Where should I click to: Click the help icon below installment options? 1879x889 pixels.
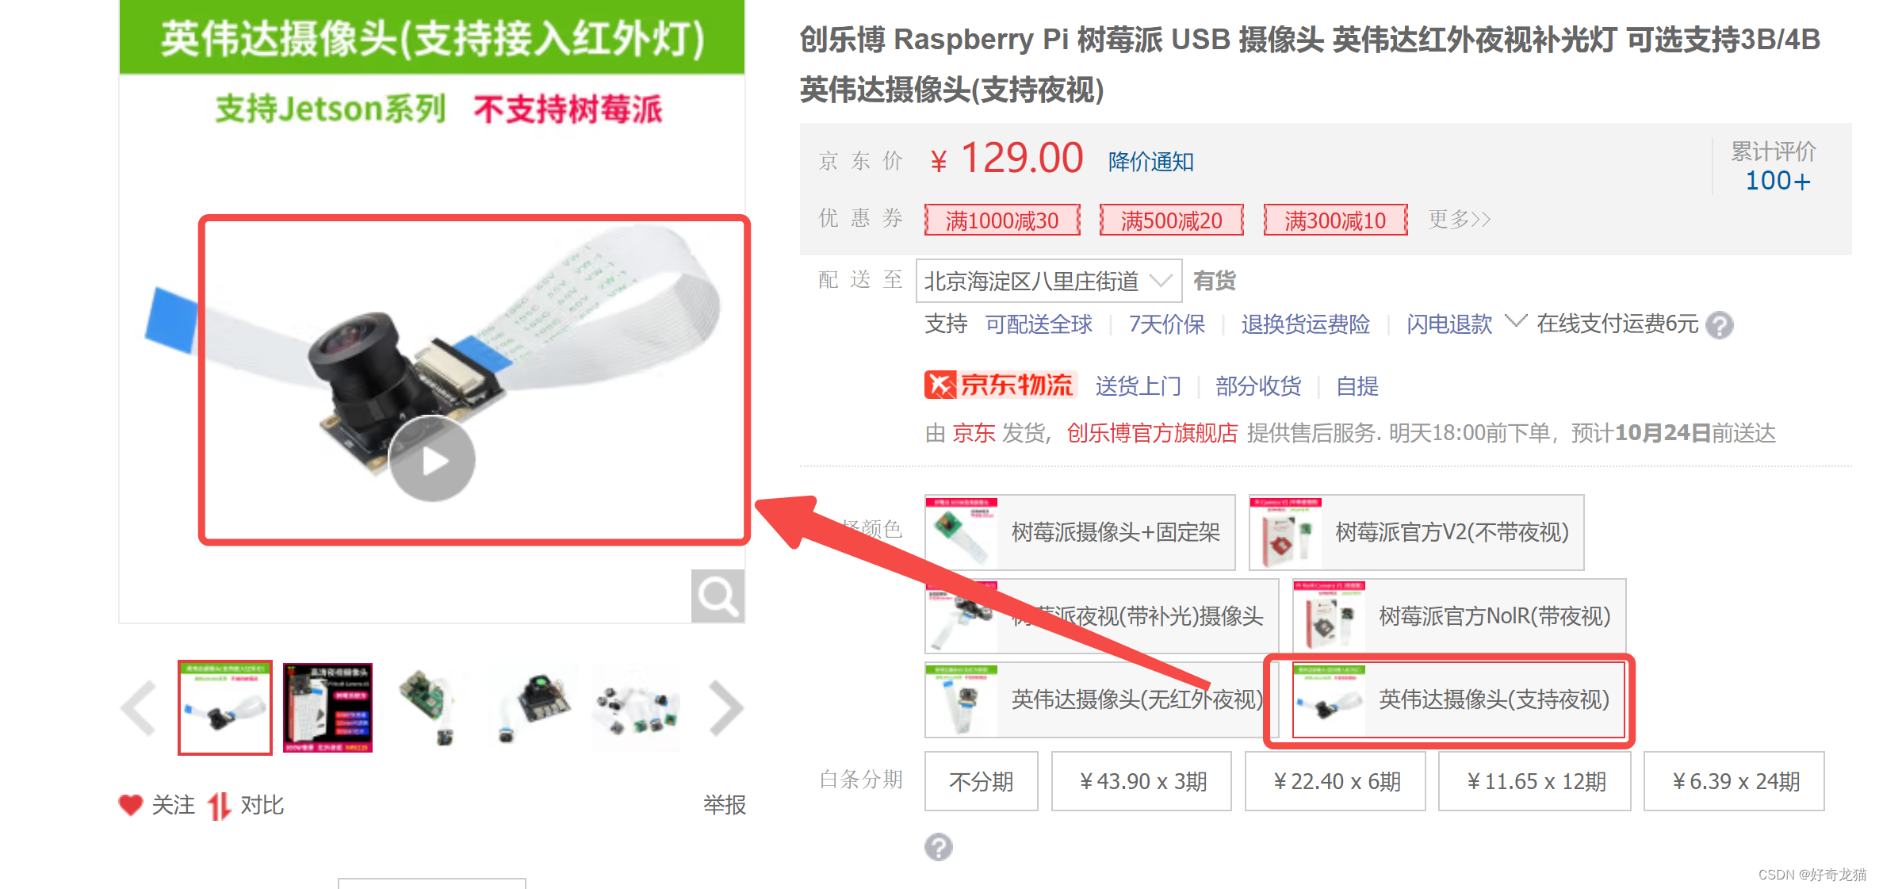point(938,847)
